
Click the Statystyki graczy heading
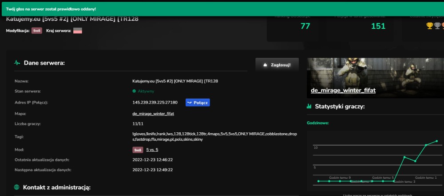[340, 106]
